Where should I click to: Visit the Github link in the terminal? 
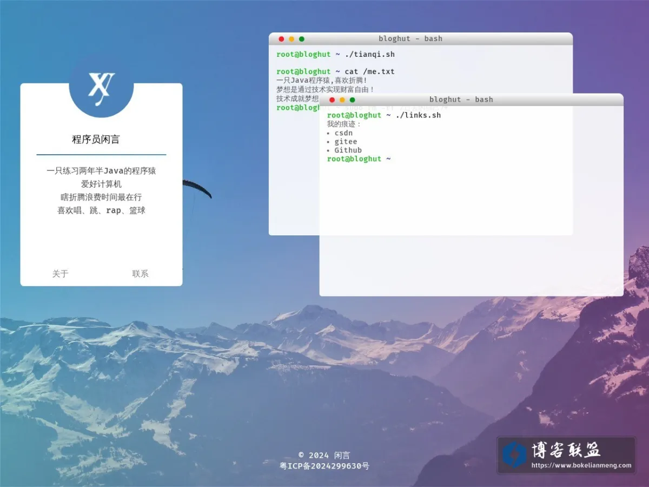(348, 150)
